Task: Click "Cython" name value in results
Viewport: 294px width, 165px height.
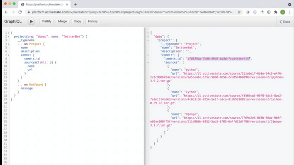Action: [x=191, y=92]
